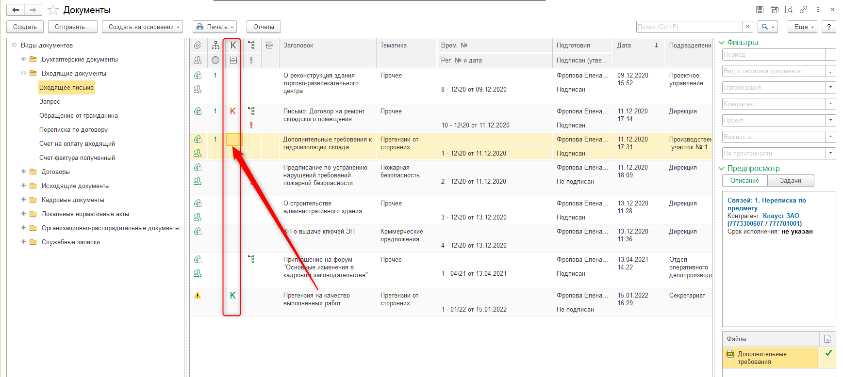Click the paperclip attachments column header

click(198, 45)
